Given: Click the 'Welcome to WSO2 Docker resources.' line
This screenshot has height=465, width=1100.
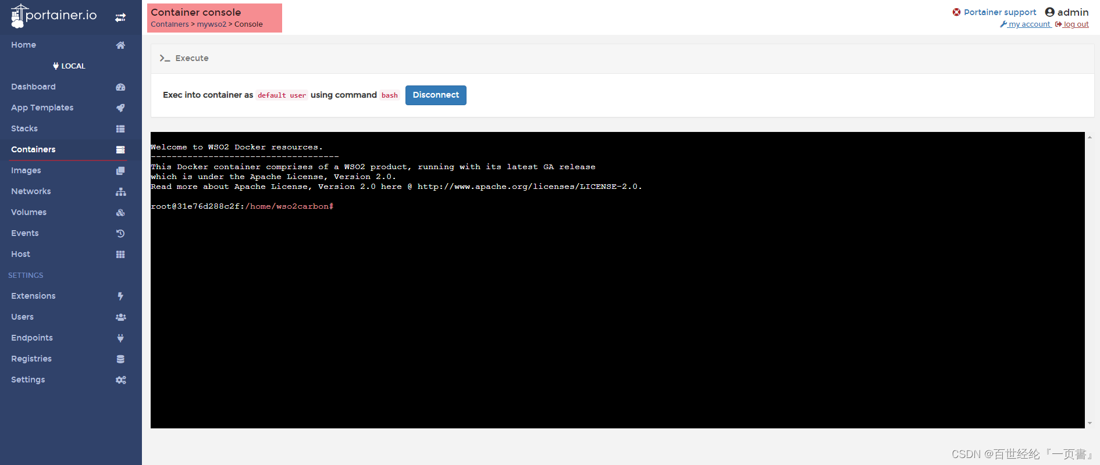Looking at the screenshot, I should coord(237,147).
